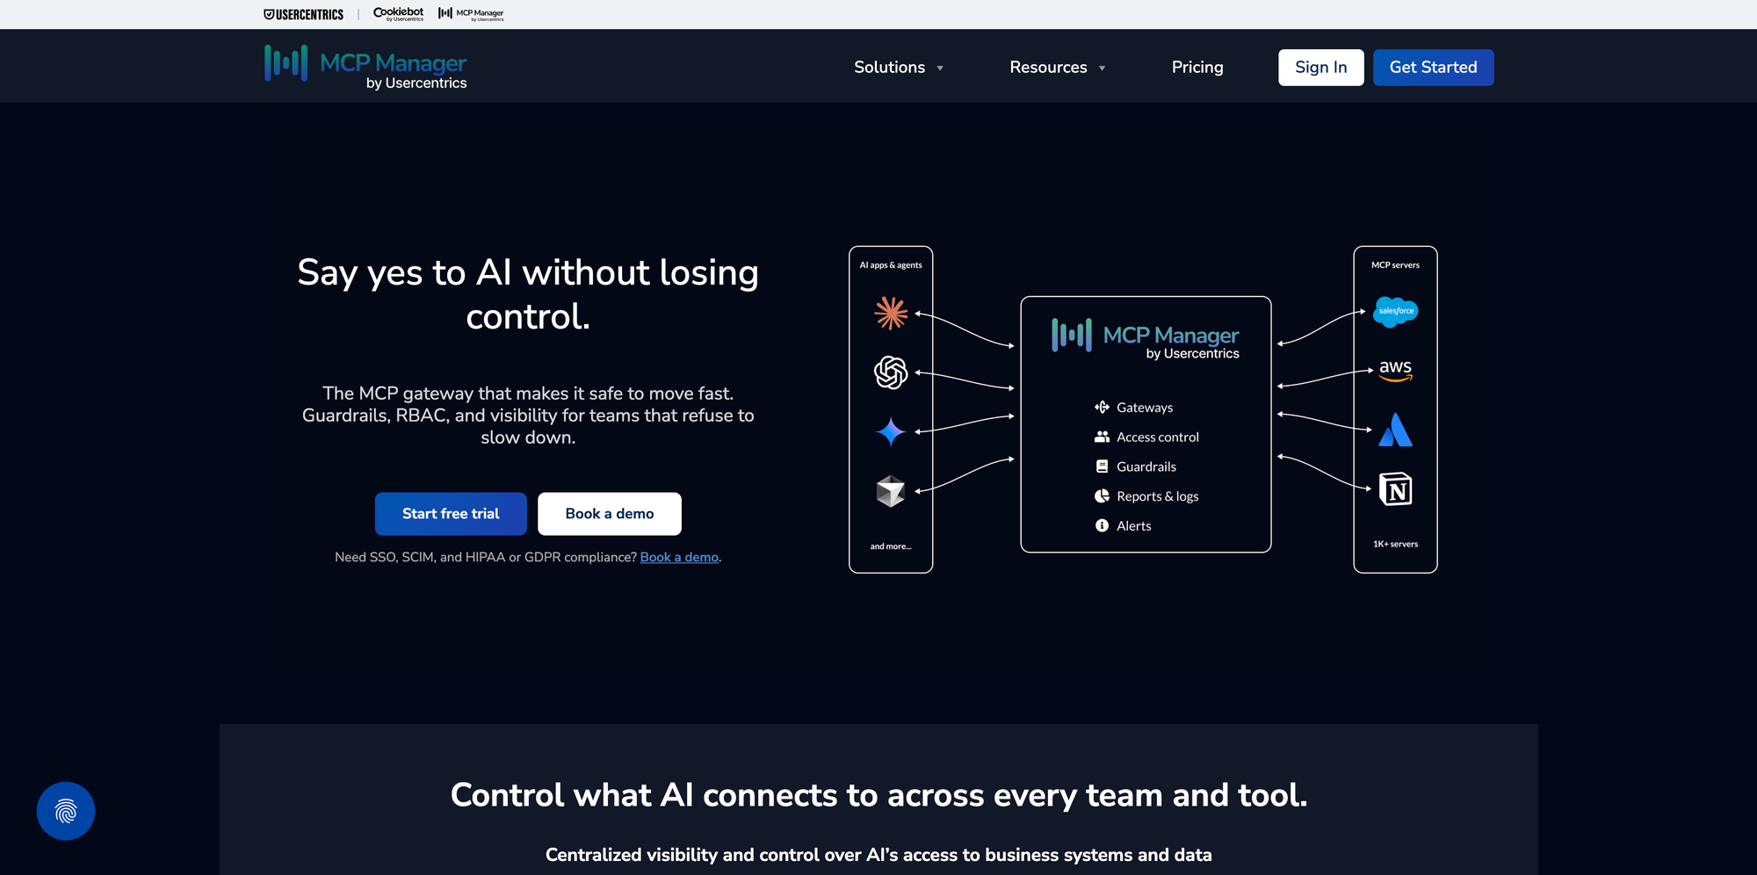Click the Guardrails book icon
Image resolution: width=1757 pixels, height=875 pixels.
1102,466
